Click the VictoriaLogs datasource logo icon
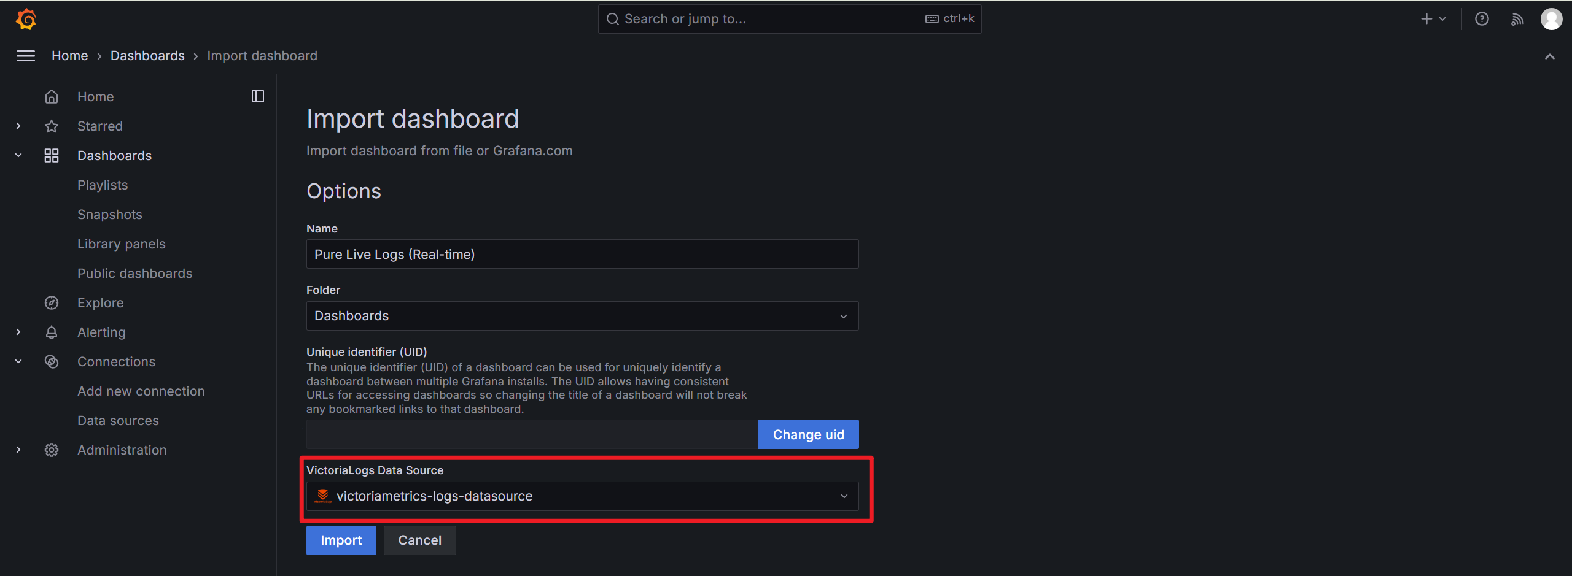 click(x=322, y=496)
